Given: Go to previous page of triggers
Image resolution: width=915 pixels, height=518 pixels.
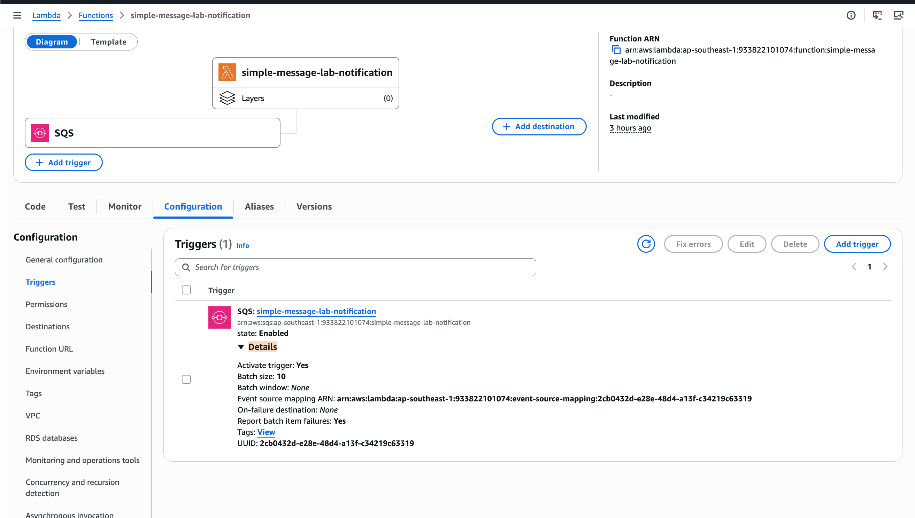Looking at the screenshot, I should (x=854, y=267).
